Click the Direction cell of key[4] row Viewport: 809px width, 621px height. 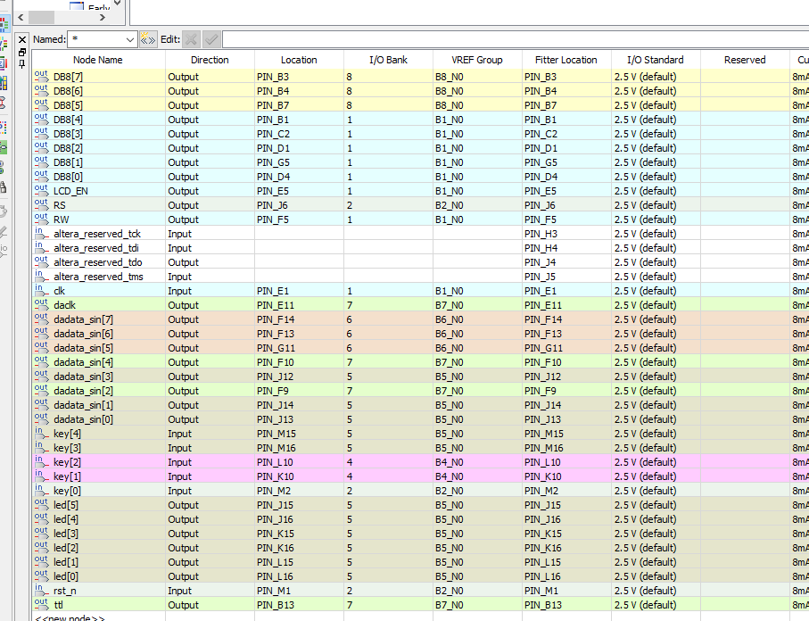210,434
